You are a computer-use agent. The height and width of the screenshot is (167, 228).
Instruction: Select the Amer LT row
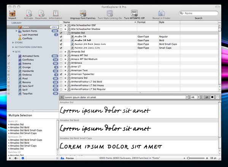click(139, 67)
